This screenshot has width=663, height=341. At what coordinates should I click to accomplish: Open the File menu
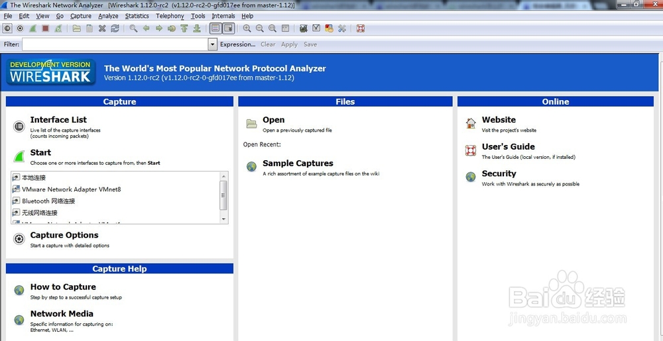[7, 16]
